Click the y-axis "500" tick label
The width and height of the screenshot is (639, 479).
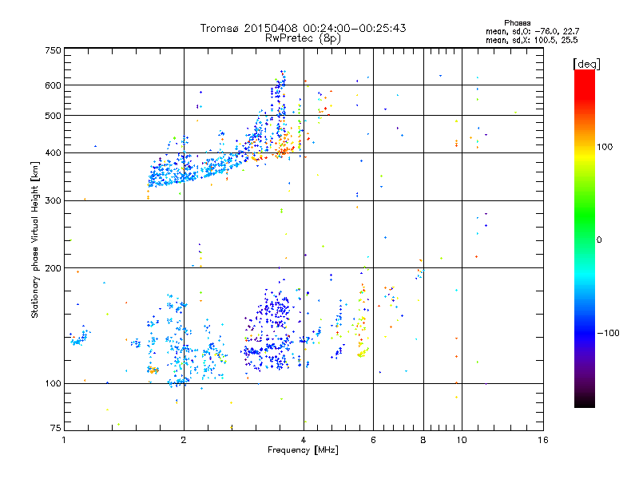click(53, 116)
